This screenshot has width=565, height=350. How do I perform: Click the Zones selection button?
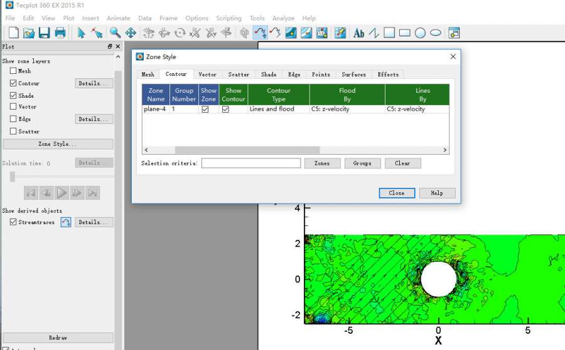click(x=322, y=163)
